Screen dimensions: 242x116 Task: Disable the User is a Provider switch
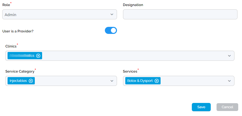(x=111, y=31)
